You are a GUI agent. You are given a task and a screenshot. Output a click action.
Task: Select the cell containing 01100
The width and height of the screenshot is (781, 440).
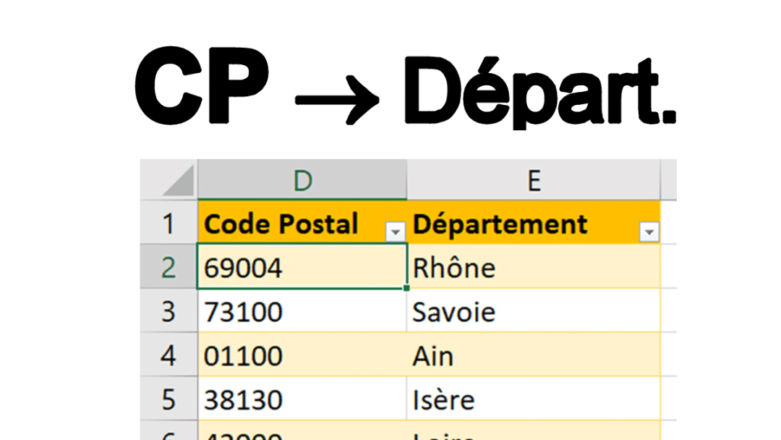[x=289, y=355]
